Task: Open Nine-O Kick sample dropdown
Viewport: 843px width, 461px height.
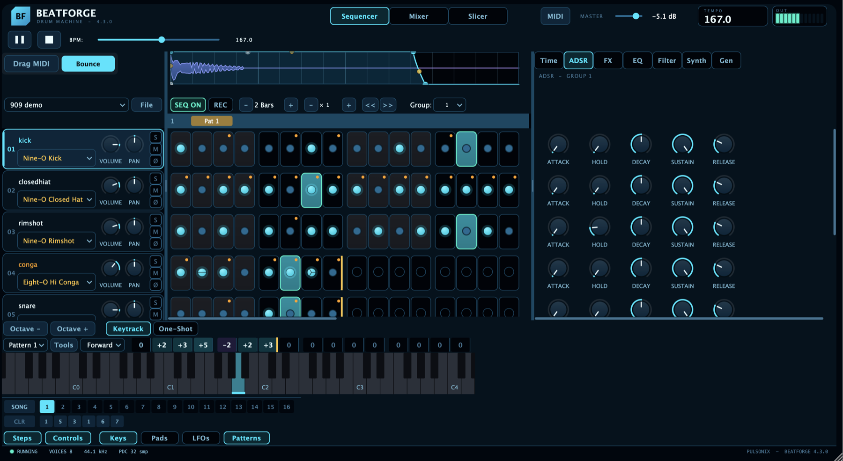Action: (x=57, y=158)
